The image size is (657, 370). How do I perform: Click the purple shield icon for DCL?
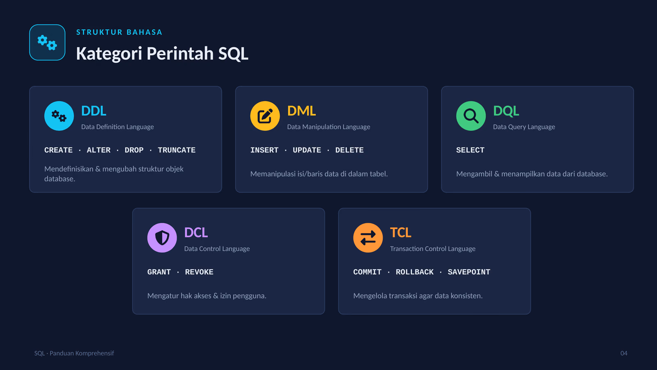click(x=162, y=238)
